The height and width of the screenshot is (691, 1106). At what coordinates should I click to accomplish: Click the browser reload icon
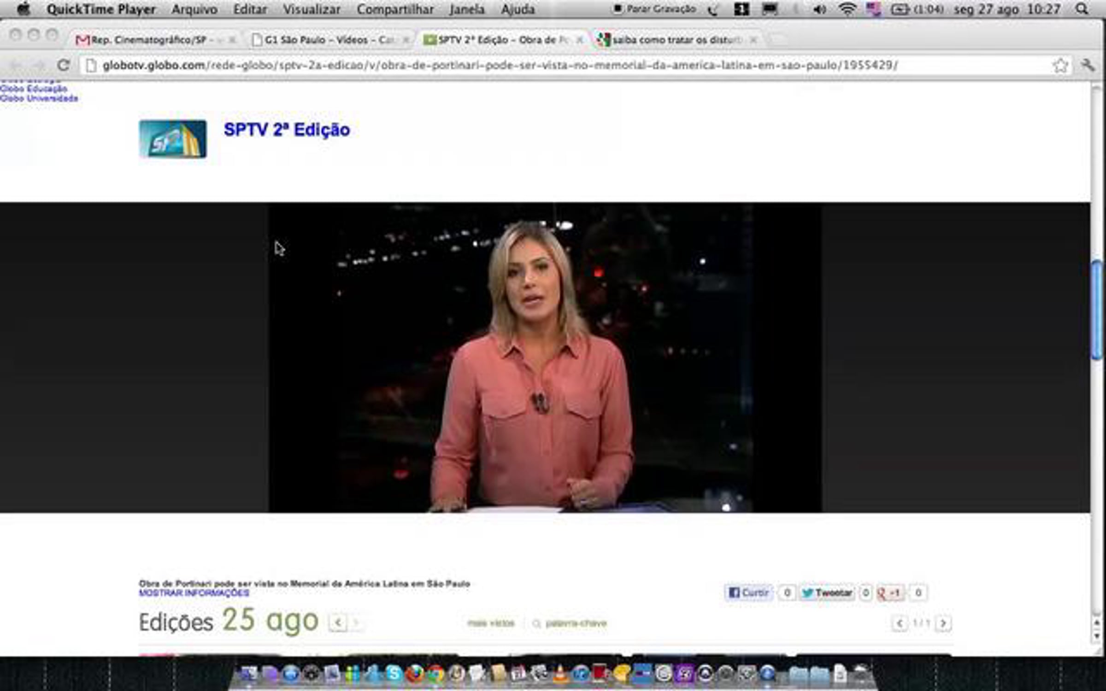(x=64, y=65)
